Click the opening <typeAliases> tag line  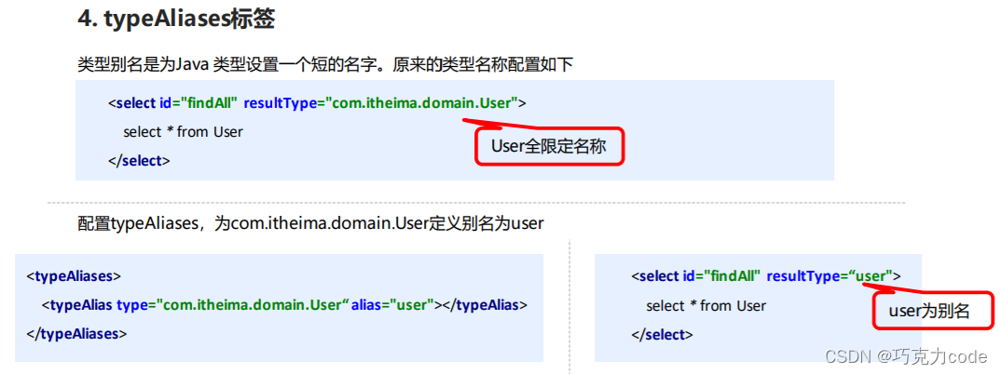[x=74, y=276]
